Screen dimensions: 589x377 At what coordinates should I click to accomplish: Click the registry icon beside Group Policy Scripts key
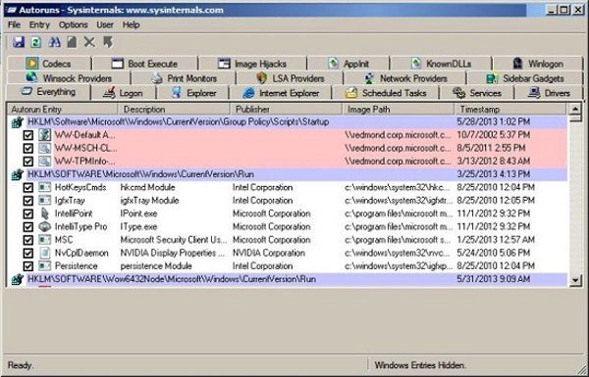coord(18,122)
